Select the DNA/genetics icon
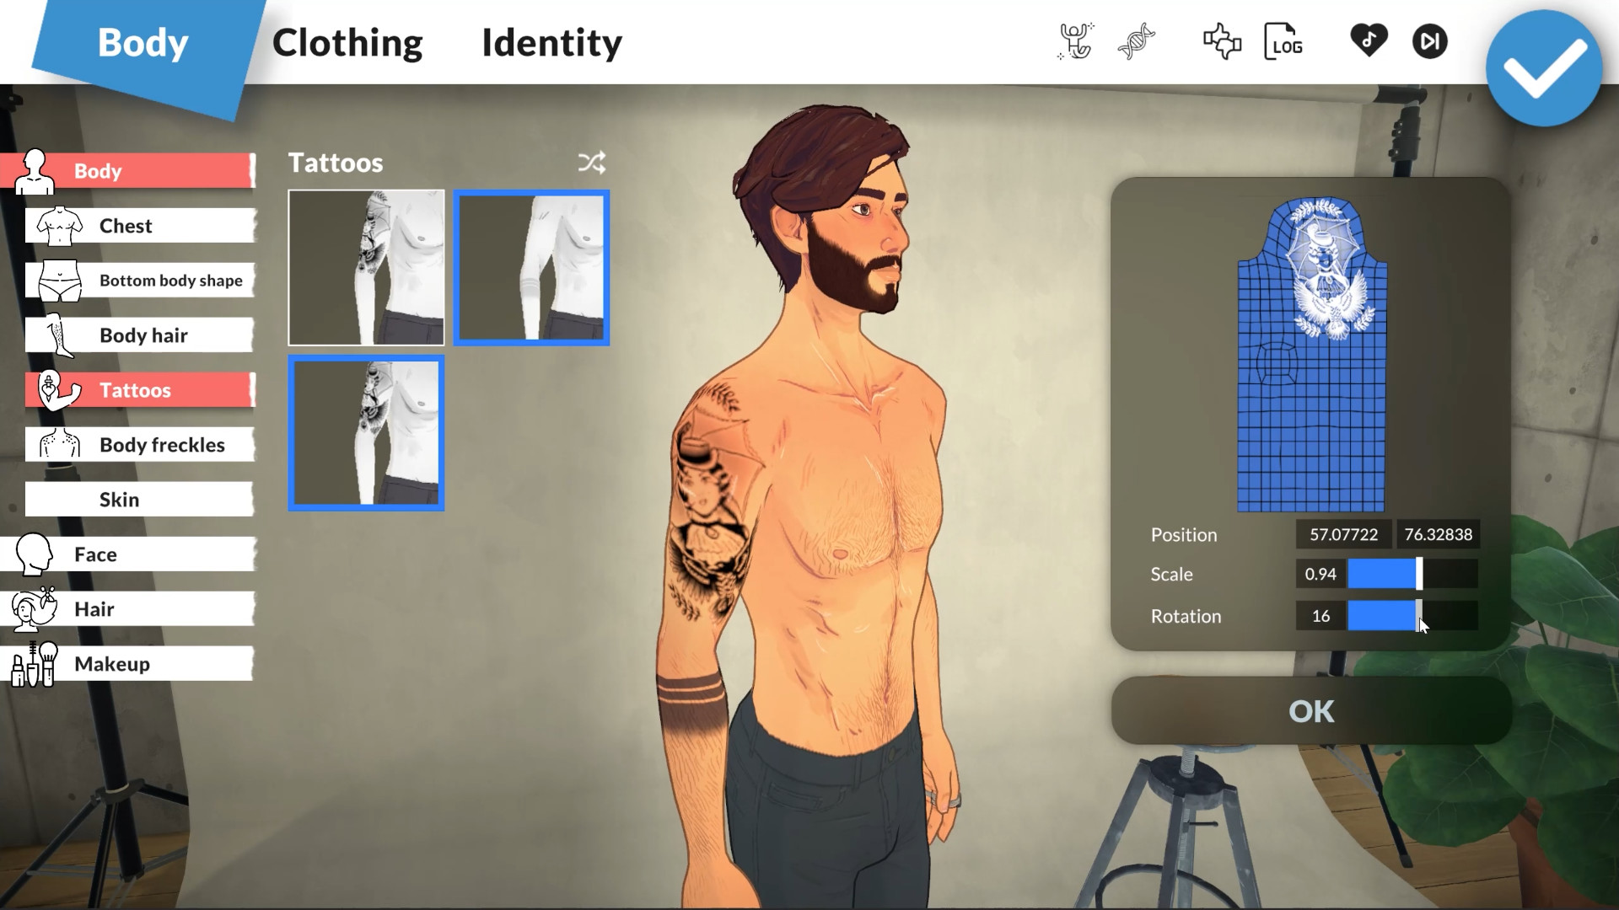Screen dimensions: 1619x910 pyautogui.click(x=1137, y=41)
